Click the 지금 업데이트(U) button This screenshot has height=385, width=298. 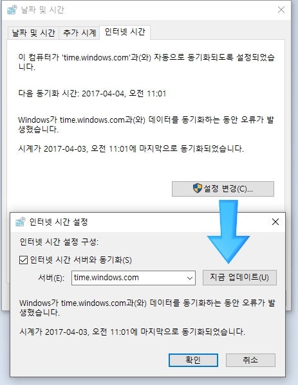click(x=239, y=278)
